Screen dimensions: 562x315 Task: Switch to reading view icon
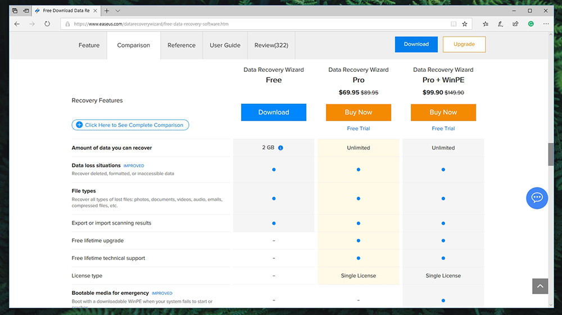click(454, 24)
